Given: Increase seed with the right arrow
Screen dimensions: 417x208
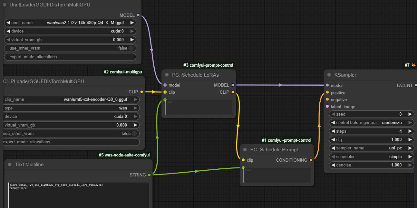Looking at the screenshot, I should [x=410, y=114].
